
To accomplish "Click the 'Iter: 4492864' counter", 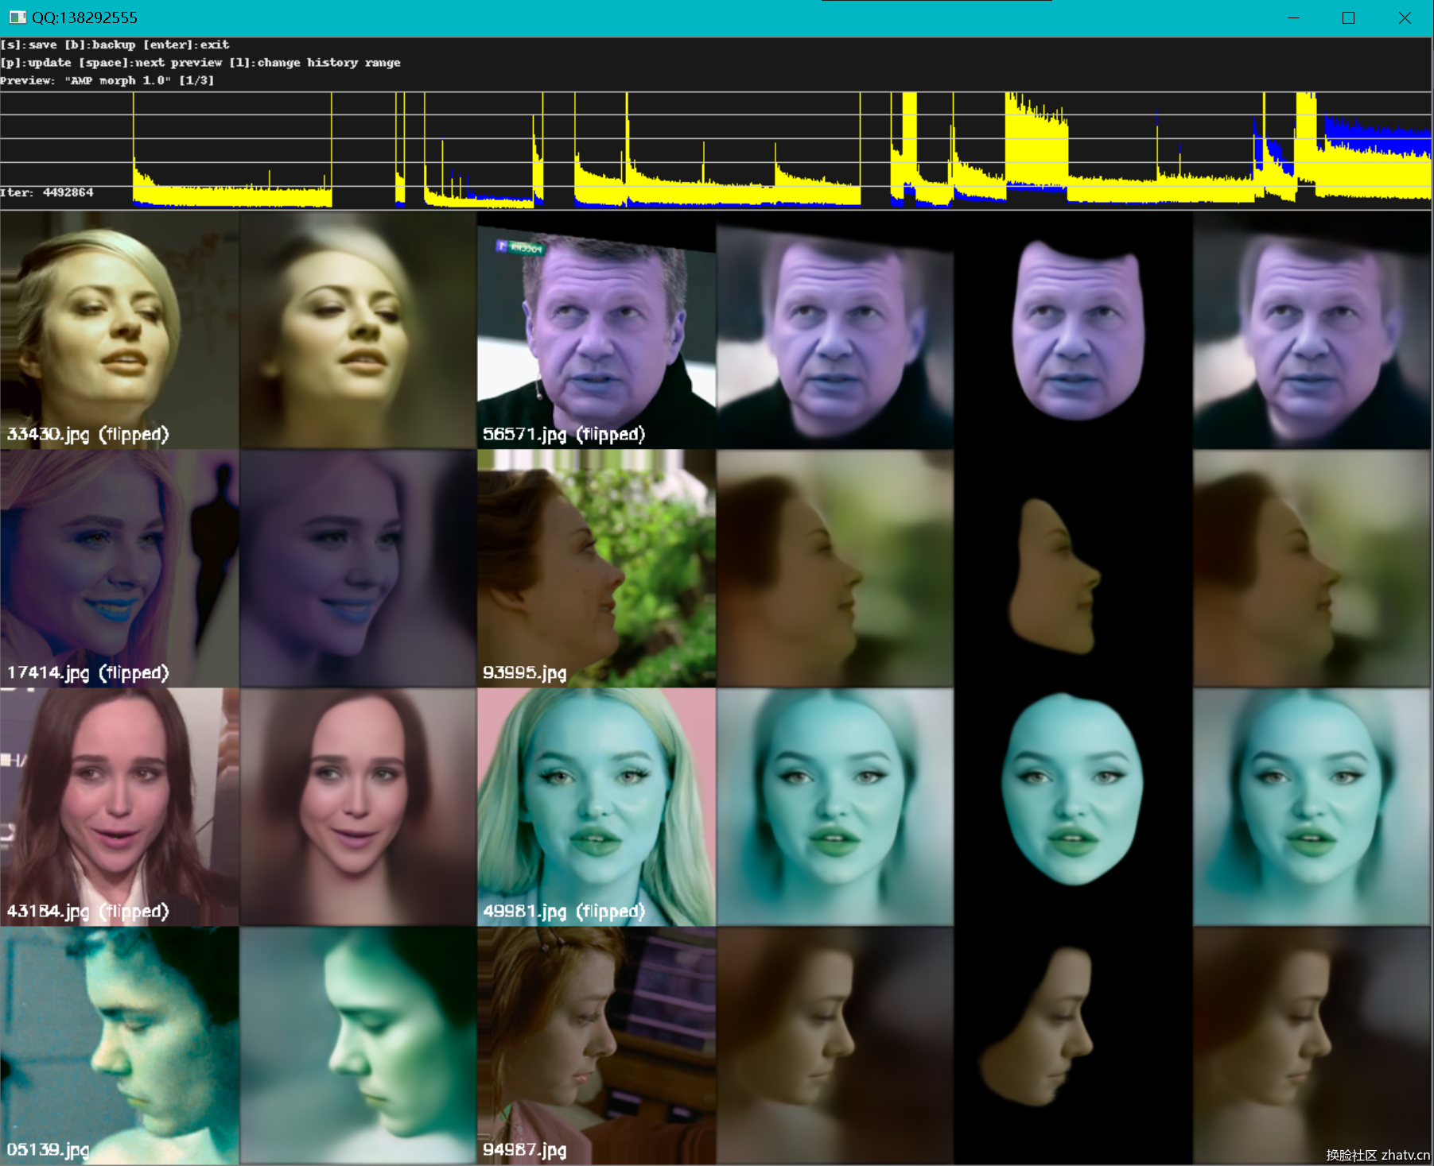I will click(x=47, y=192).
